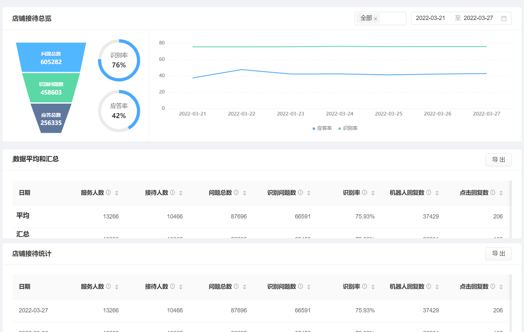The height and width of the screenshot is (332, 524).
Task: Sort 店铺接待统计 table by 点击回复数
Action: [x=501, y=287]
